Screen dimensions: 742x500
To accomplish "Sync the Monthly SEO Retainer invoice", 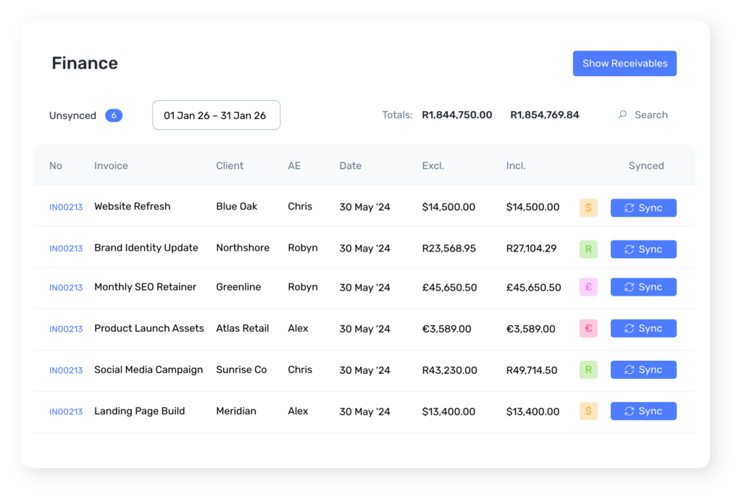I will coord(643,287).
